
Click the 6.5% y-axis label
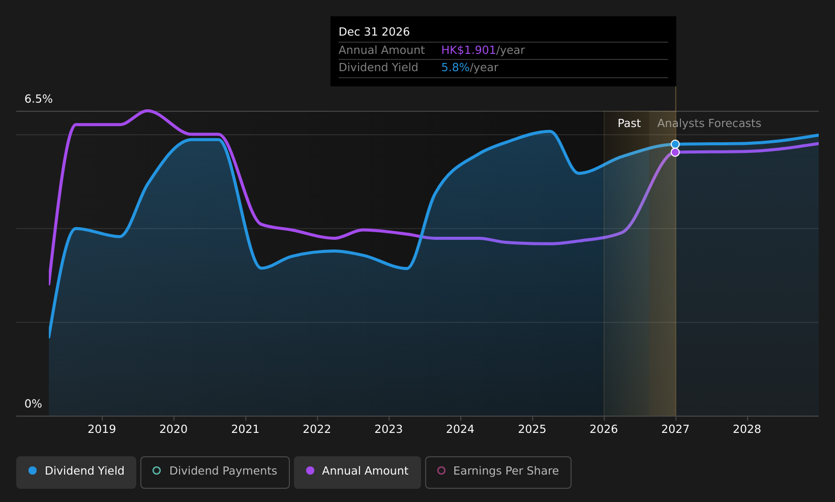[x=39, y=99]
